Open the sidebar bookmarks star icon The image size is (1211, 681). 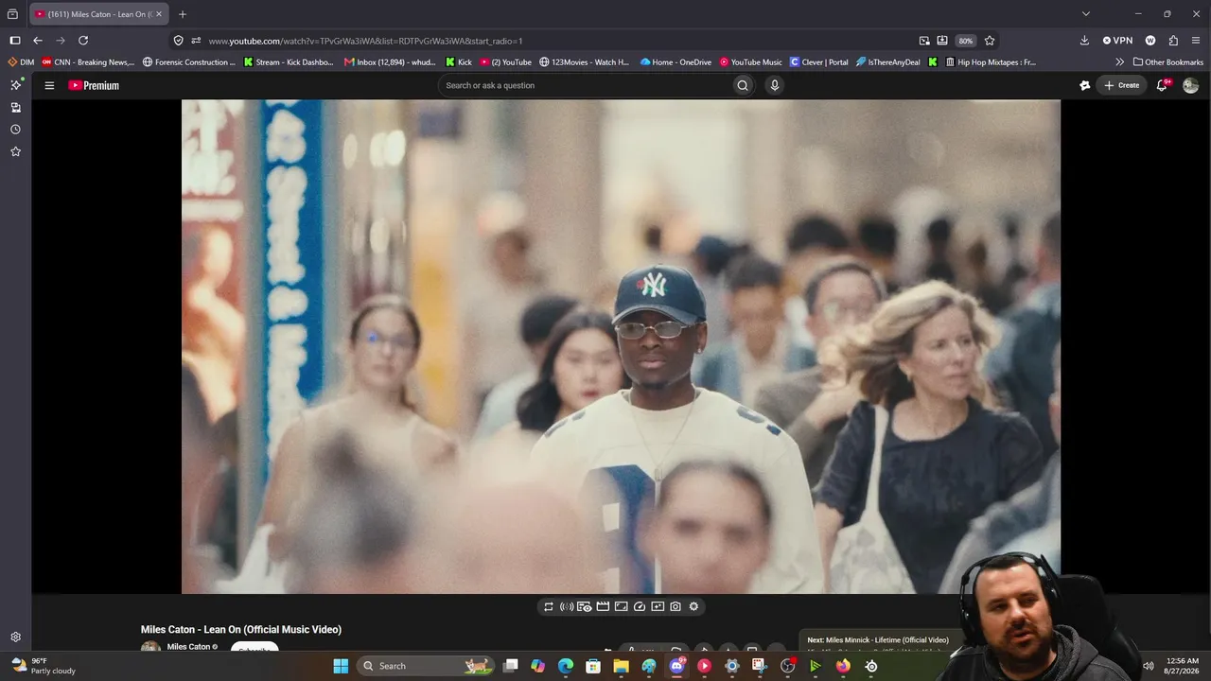[x=15, y=151]
